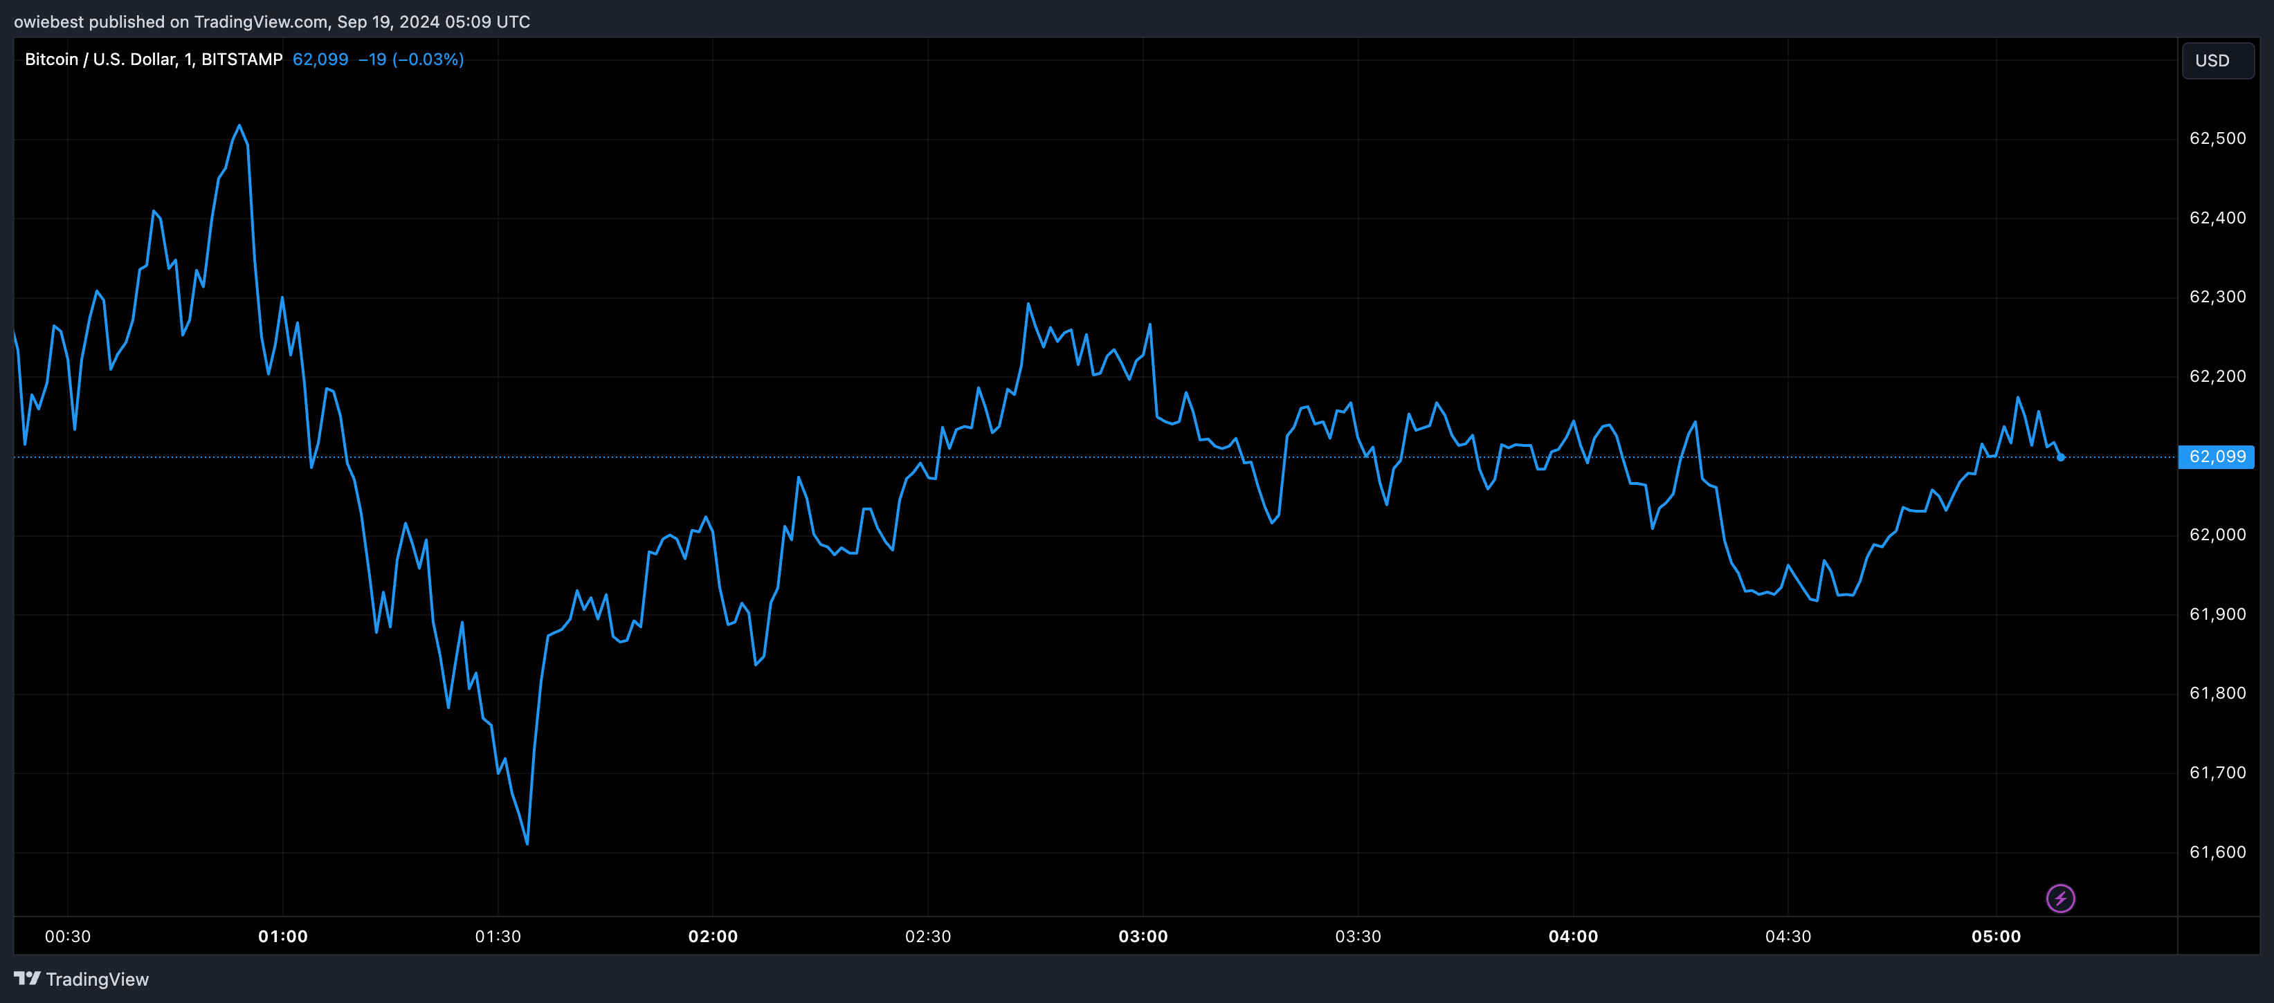
Task: Click the 01:30 time axis label
Action: pos(498,937)
